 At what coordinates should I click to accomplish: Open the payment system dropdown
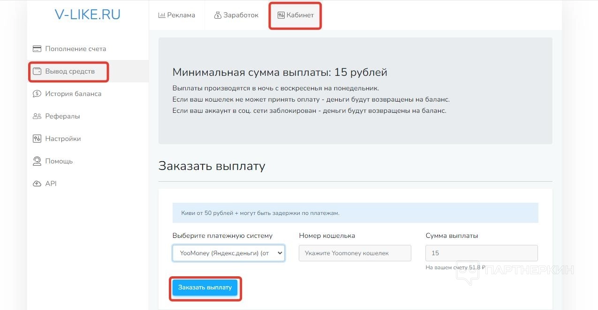(228, 253)
